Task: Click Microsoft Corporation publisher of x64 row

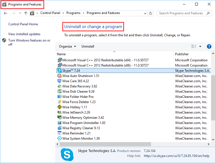Action: click(x=191, y=60)
